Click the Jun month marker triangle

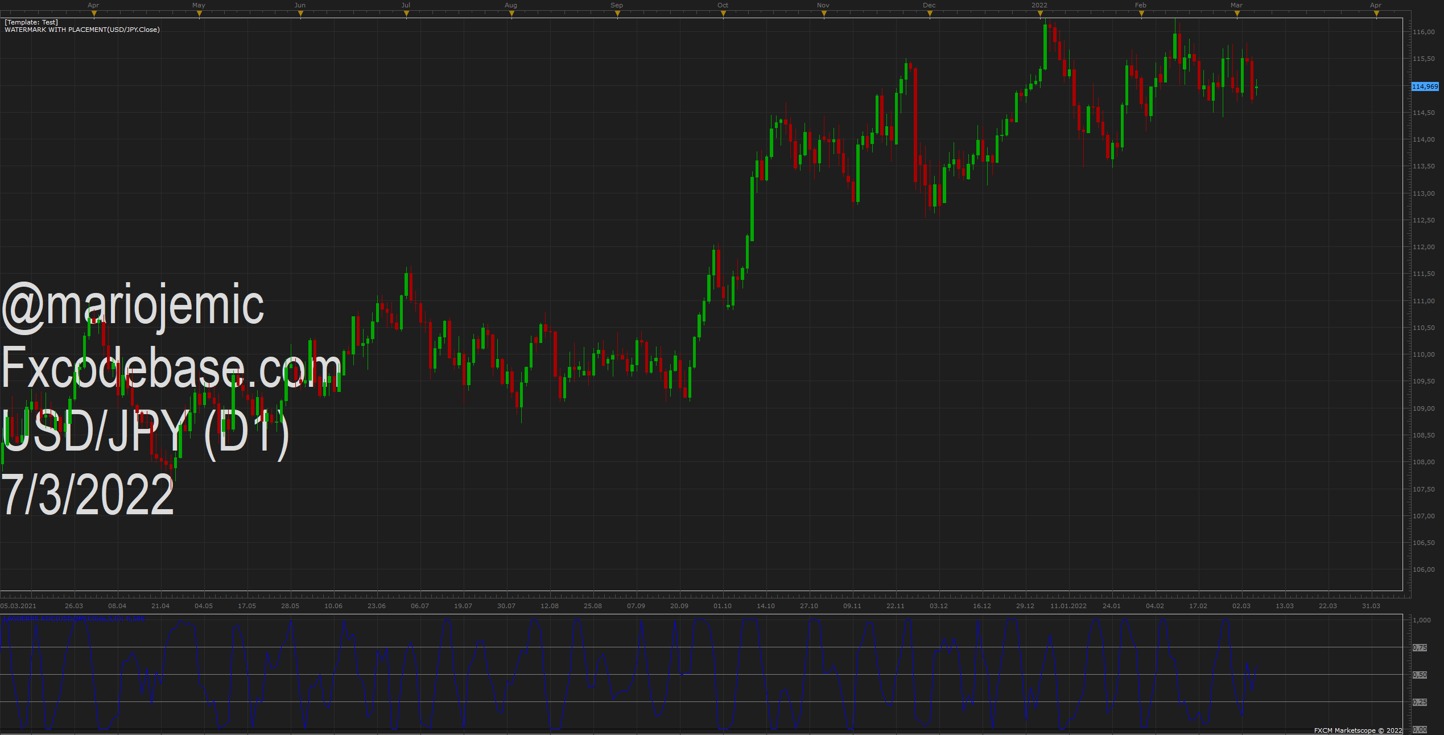(x=300, y=14)
